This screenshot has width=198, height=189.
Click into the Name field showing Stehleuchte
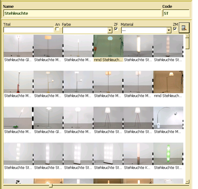[x=82, y=13]
